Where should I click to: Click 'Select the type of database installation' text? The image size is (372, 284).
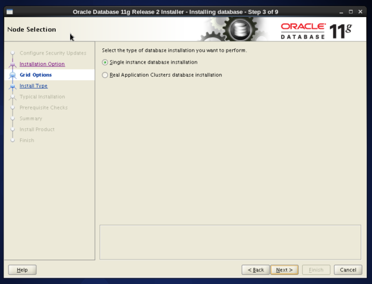point(175,51)
